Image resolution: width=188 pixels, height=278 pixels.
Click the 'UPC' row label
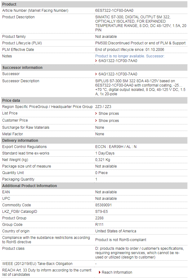tap(6, 199)
